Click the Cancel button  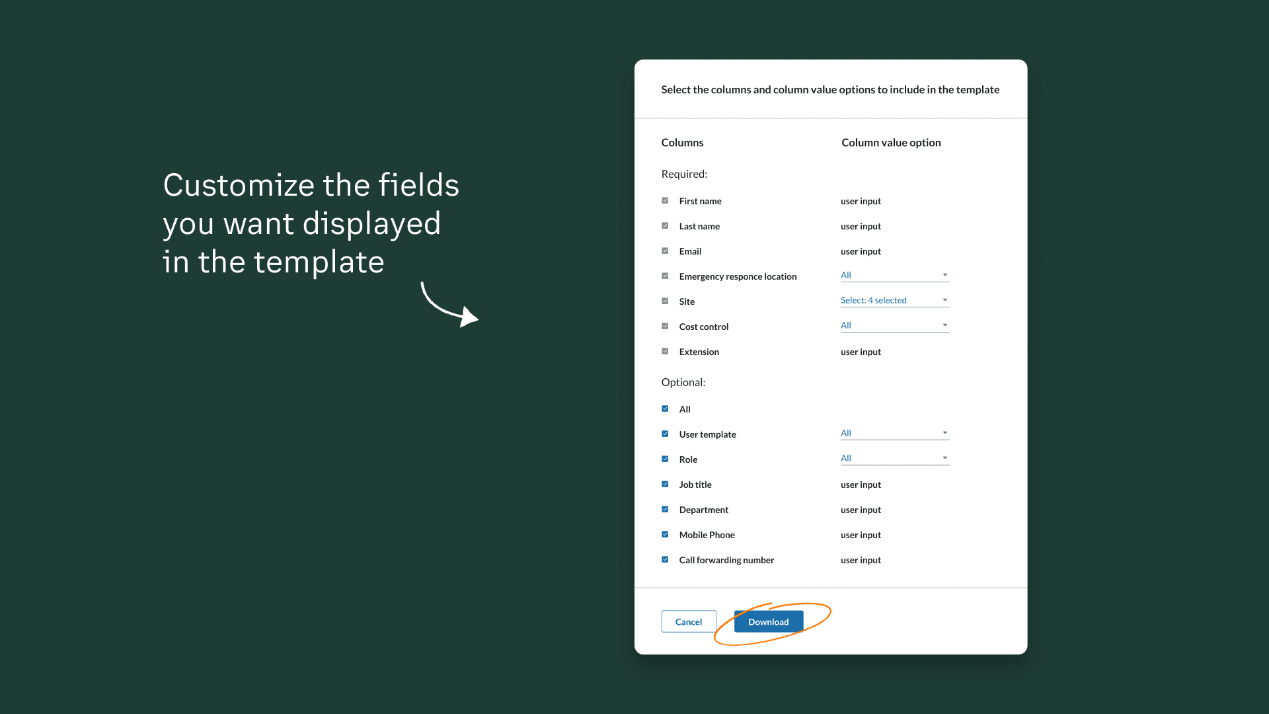click(688, 621)
